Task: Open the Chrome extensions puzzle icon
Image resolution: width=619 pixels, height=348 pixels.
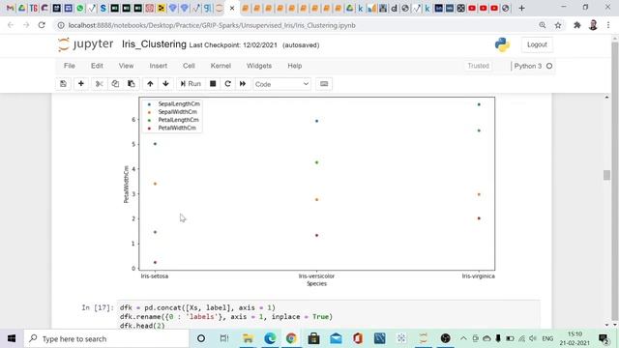Action: click(577, 25)
